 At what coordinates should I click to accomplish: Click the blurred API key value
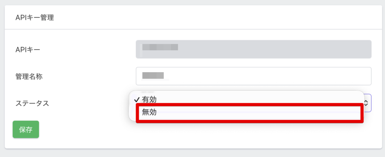pyautogui.click(x=159, y=48)
